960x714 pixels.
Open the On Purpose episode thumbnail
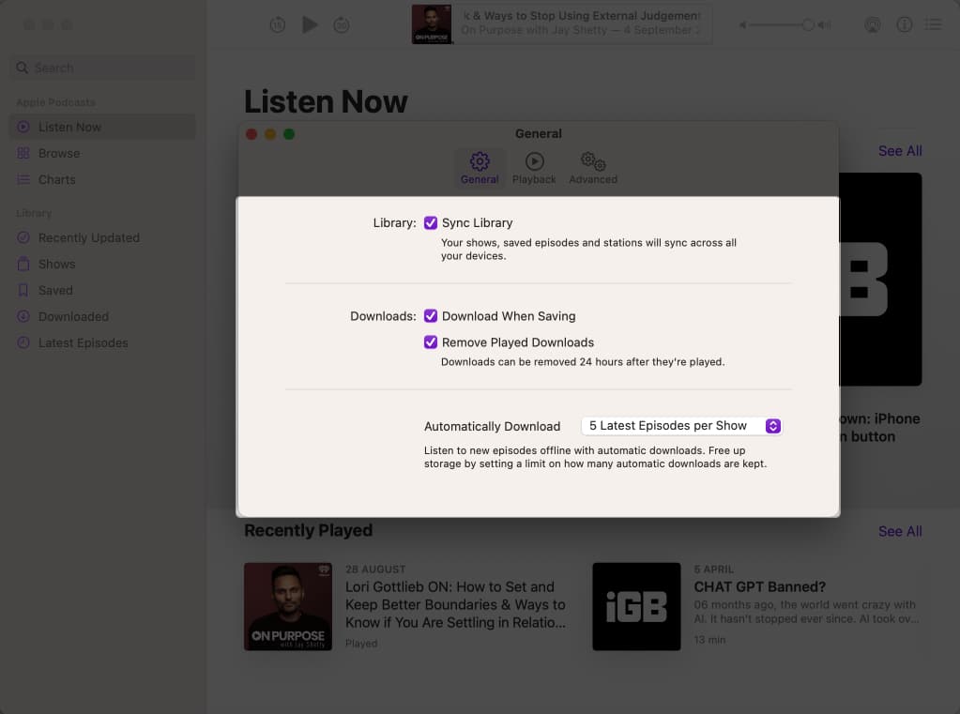(287, 606)
